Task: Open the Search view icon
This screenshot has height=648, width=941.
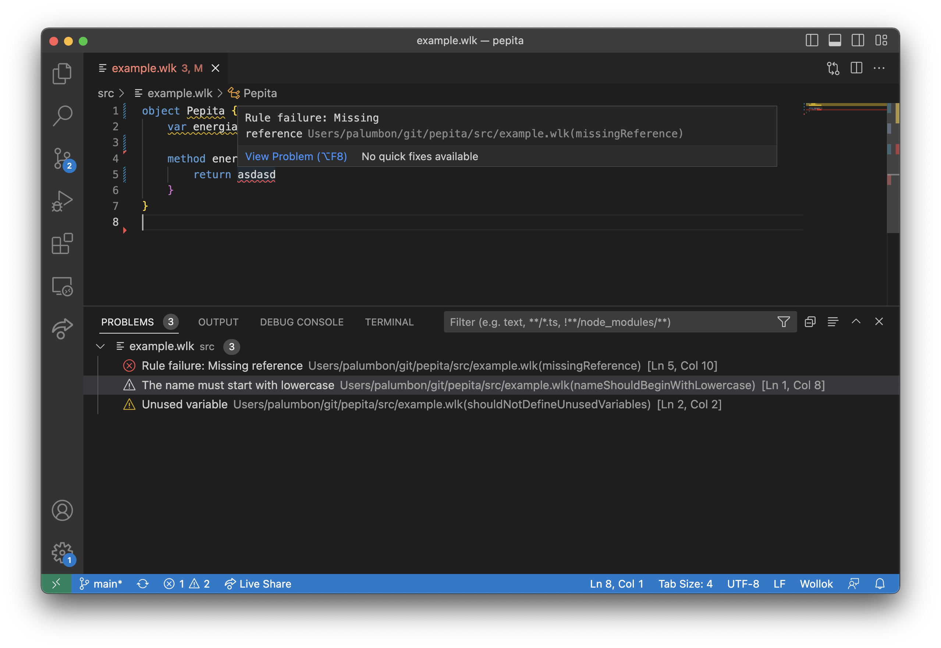Action: point(62,116)
